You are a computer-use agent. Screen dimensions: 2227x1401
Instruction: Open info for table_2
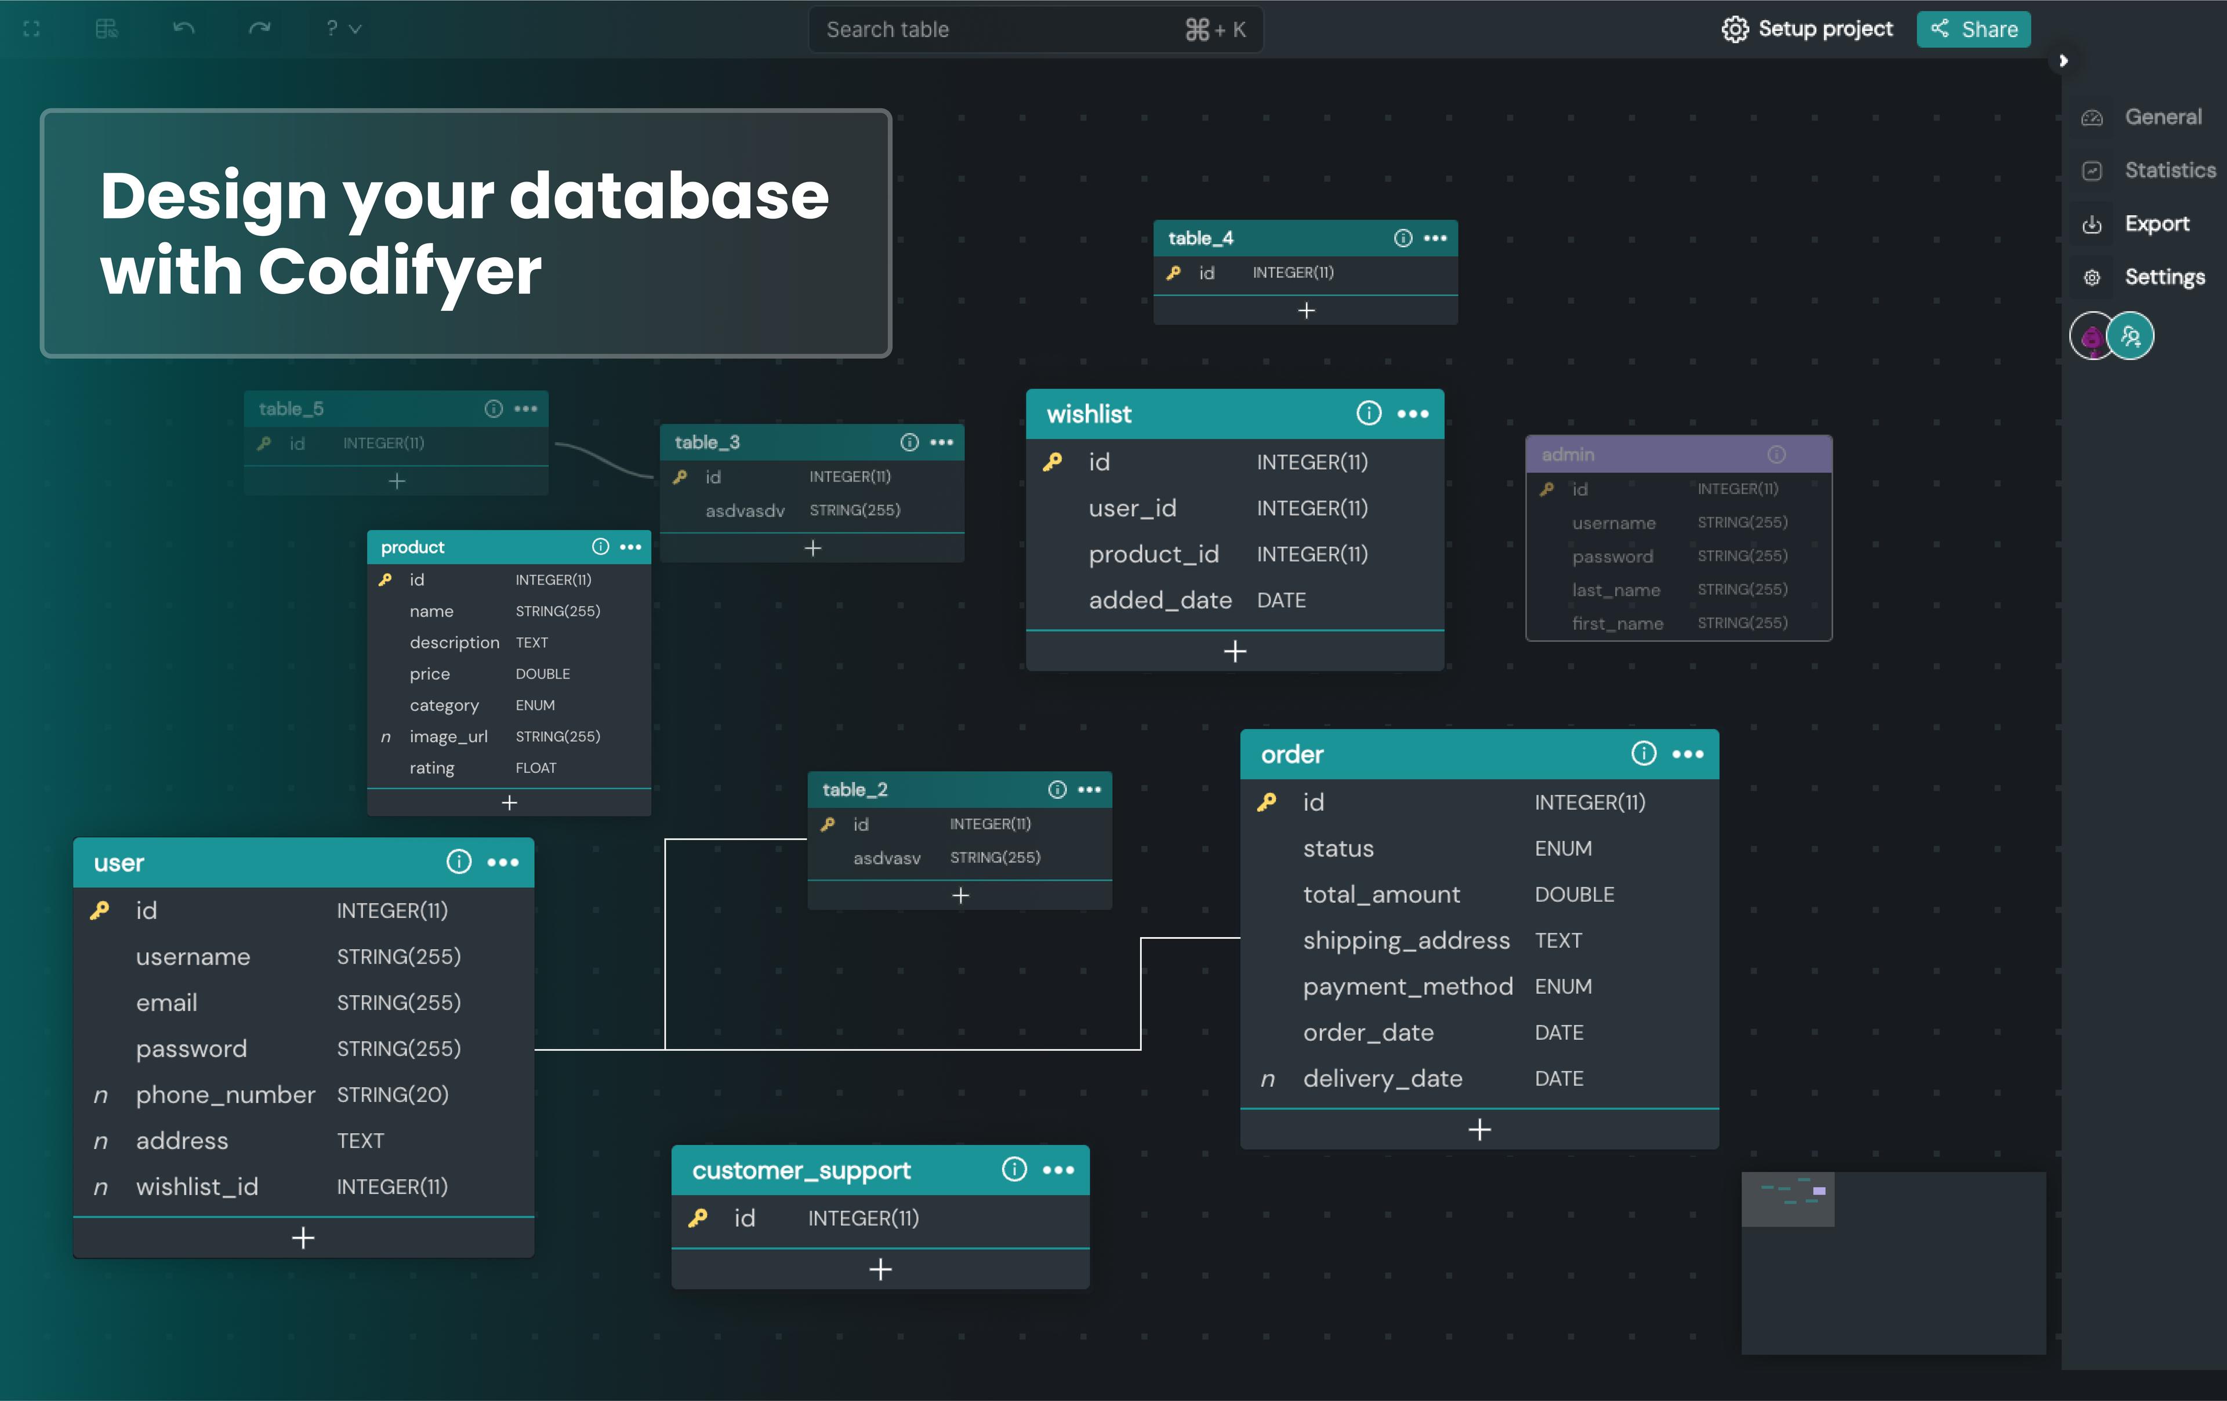coord(1057,789)
